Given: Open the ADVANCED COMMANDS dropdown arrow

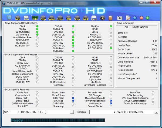Looking at the screenshot, I should [x=156, y=112].
